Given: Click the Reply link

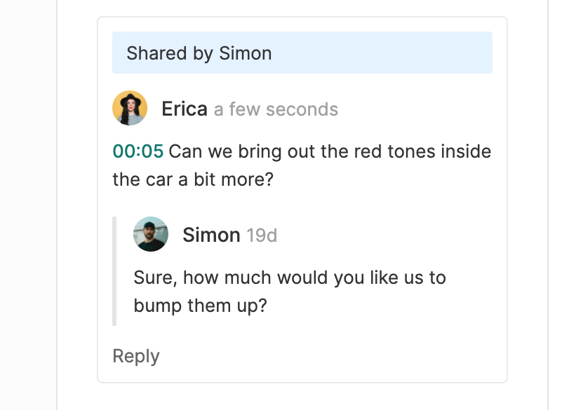Looking at the screenshot, I should point(135,356).
